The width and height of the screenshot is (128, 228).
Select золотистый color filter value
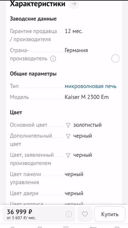coord(87,125)
